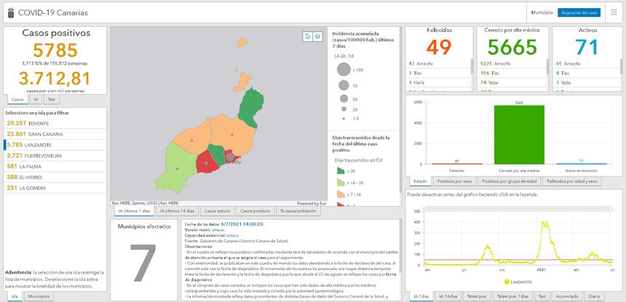Enable the Asignación del caso option

click(x=579, y=13)
